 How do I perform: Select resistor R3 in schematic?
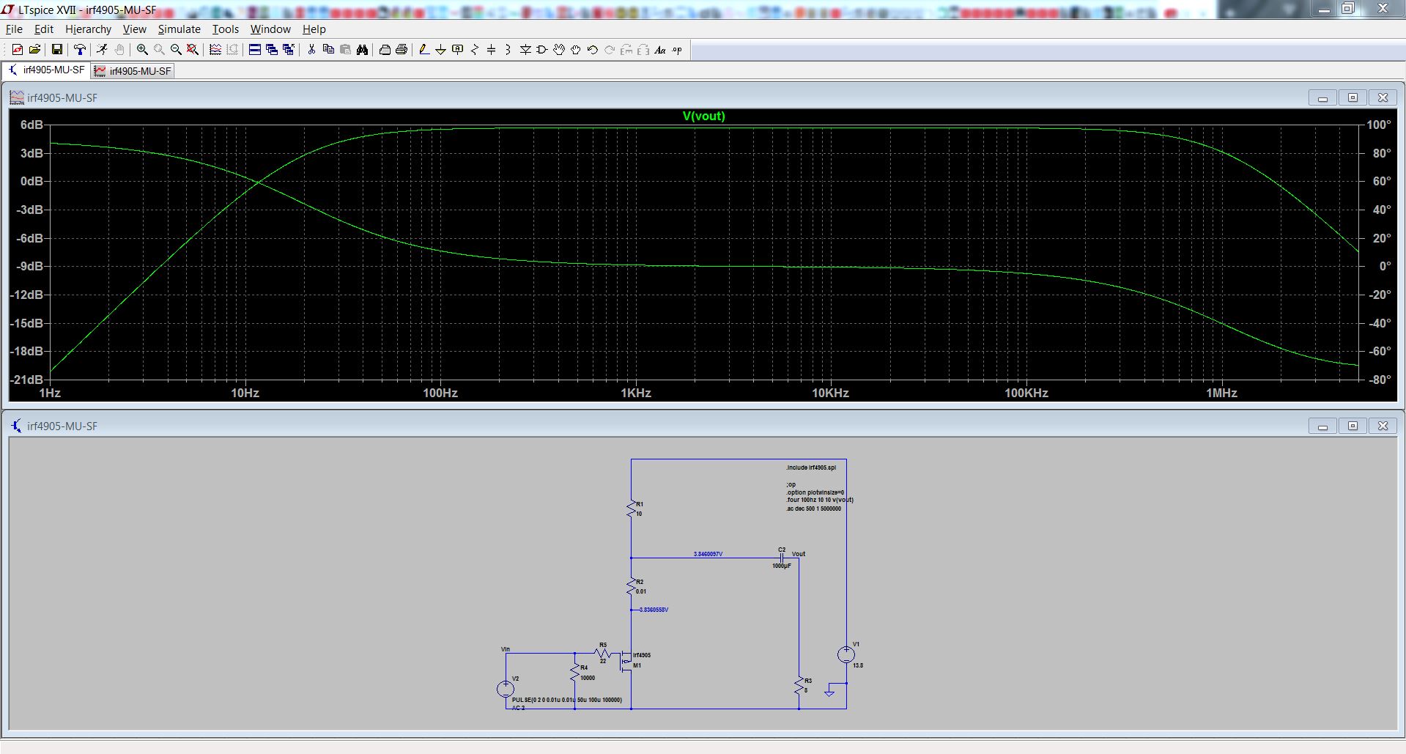coord(799,686)
